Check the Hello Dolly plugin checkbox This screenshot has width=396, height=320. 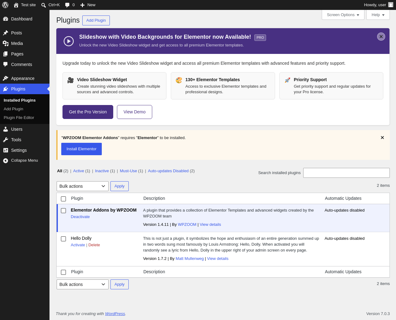[63, 239]
